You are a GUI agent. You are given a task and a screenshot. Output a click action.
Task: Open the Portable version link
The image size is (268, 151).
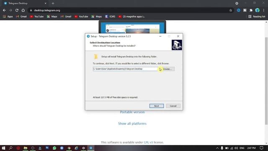[x=132, y=112]
